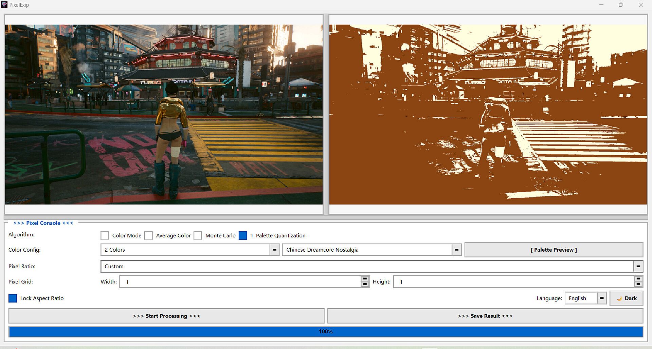Click the PixelExip app icon in title bar
Screen dimensions: 652x349
(x=4, y=5)
